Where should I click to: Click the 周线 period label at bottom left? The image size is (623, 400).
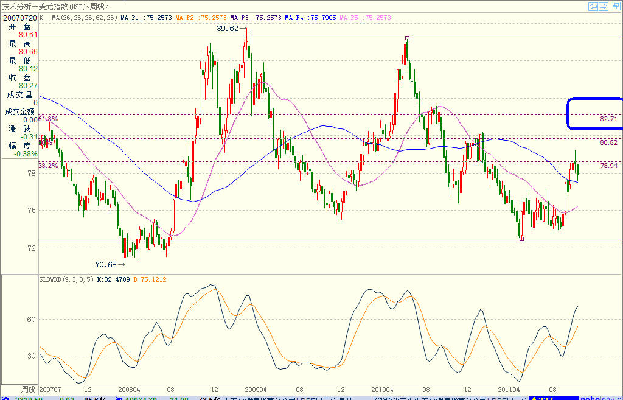click(x=29, y=390)
